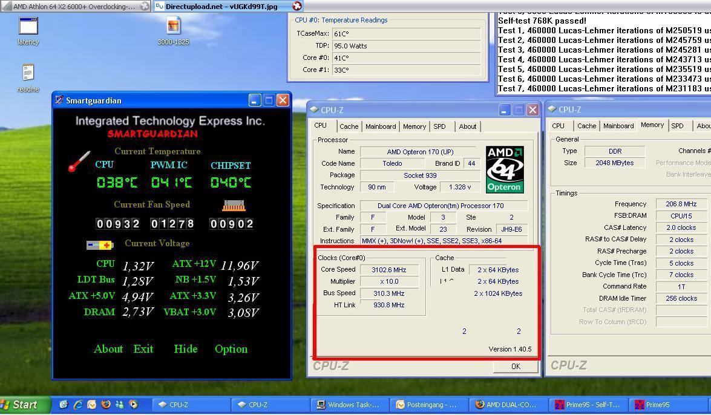Screen dimensions: 711x415
Task: Click the Size 2048 MBytes field
Action: [x=614, y=163]
